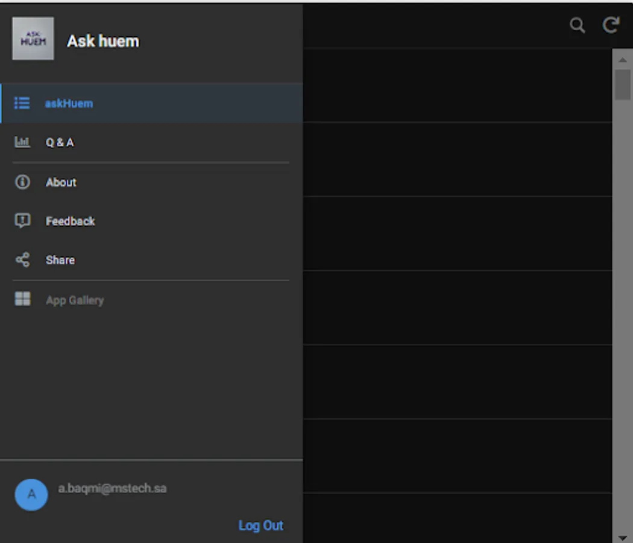Open the About page

pyautogui.click(x=60, y=182)
